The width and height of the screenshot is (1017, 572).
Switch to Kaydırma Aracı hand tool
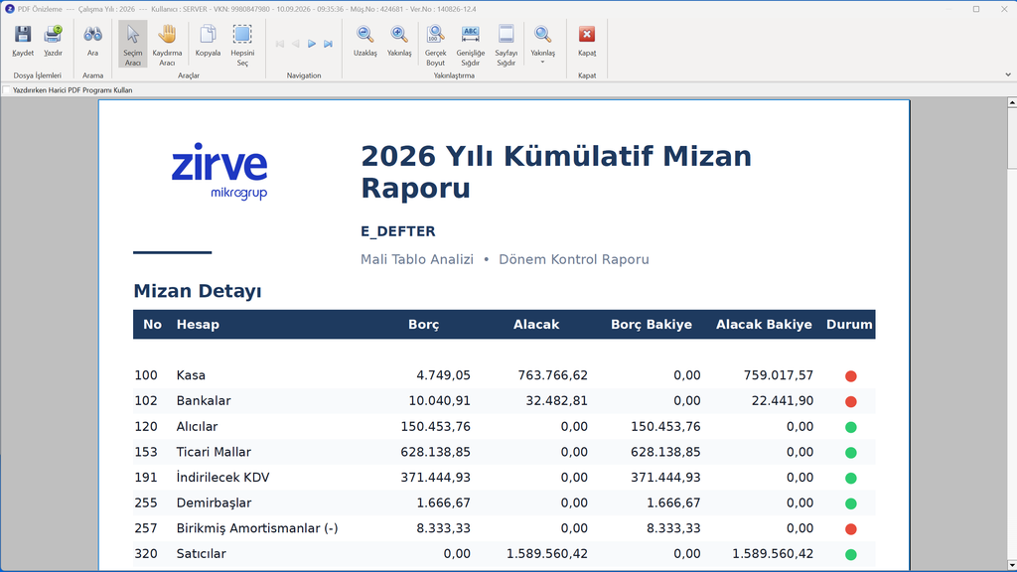167,44
